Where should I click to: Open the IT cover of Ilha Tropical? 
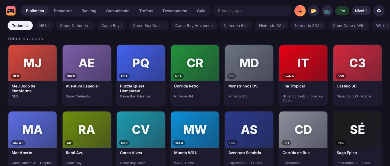pos(303,63)
